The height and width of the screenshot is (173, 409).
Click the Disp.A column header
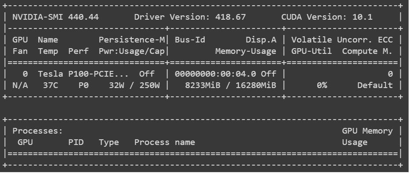[x=261, y=40]
